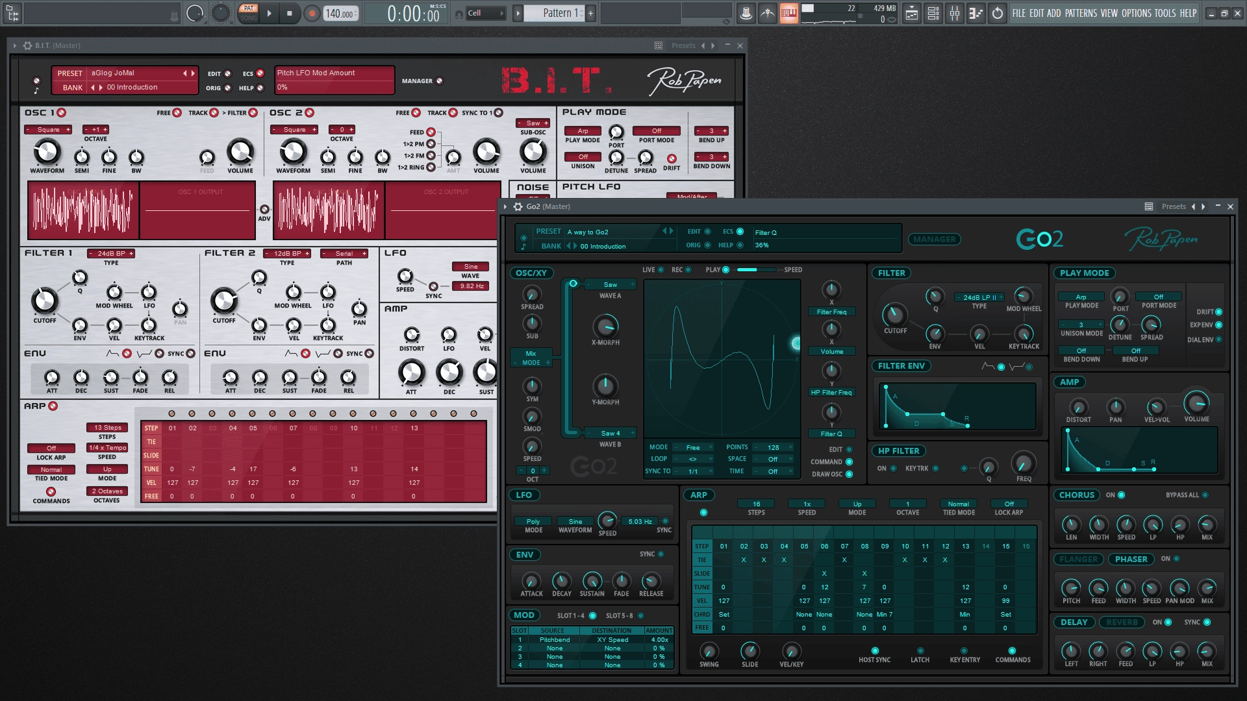Click the Record button in transport bar
The width and height of the screenshot is (1247, 701).
point(312,13)
